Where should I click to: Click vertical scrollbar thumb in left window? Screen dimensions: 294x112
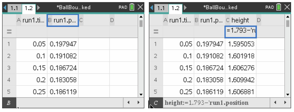click(141, 23)
